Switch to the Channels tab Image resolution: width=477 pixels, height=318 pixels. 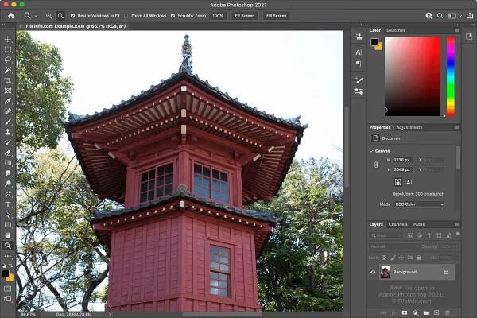click(x=397, y=224)
